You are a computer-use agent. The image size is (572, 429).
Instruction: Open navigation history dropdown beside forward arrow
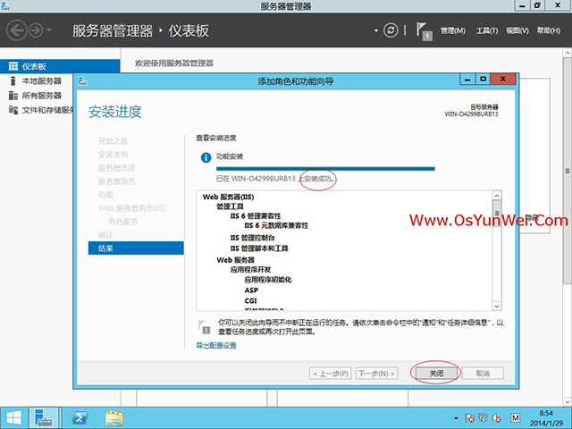[49, 30]
